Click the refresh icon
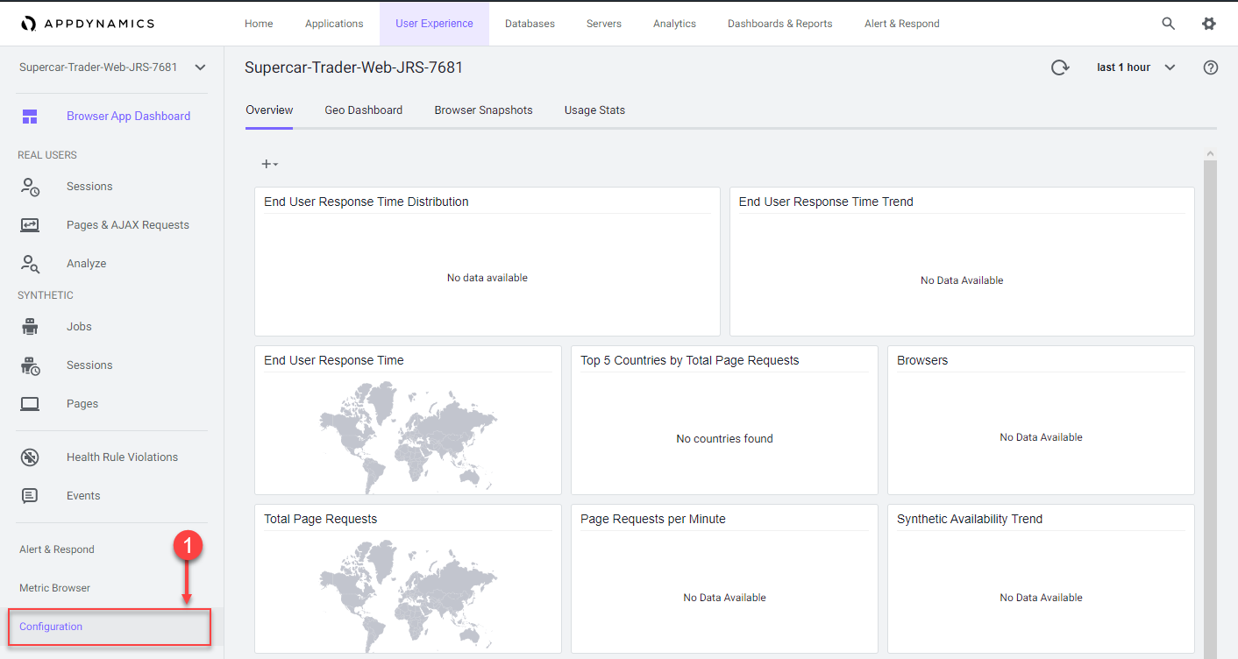Screen dimensions: 1238x659 point(1060,67)
